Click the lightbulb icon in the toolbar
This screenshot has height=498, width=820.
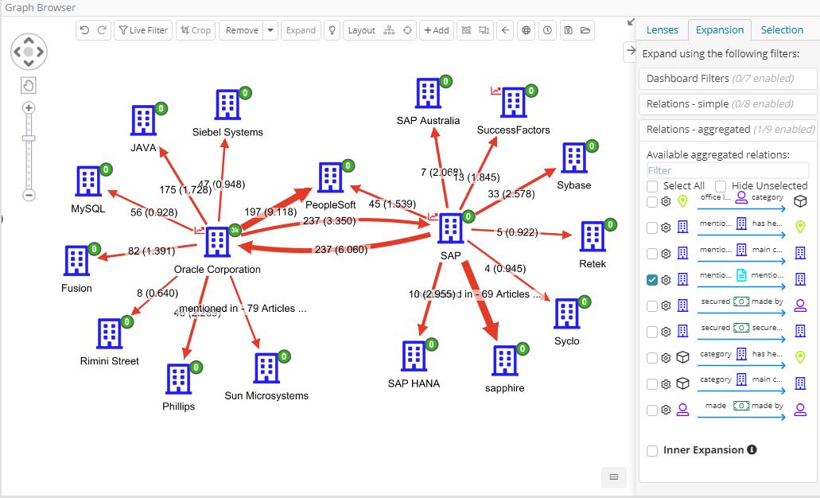tap(332, 30)
